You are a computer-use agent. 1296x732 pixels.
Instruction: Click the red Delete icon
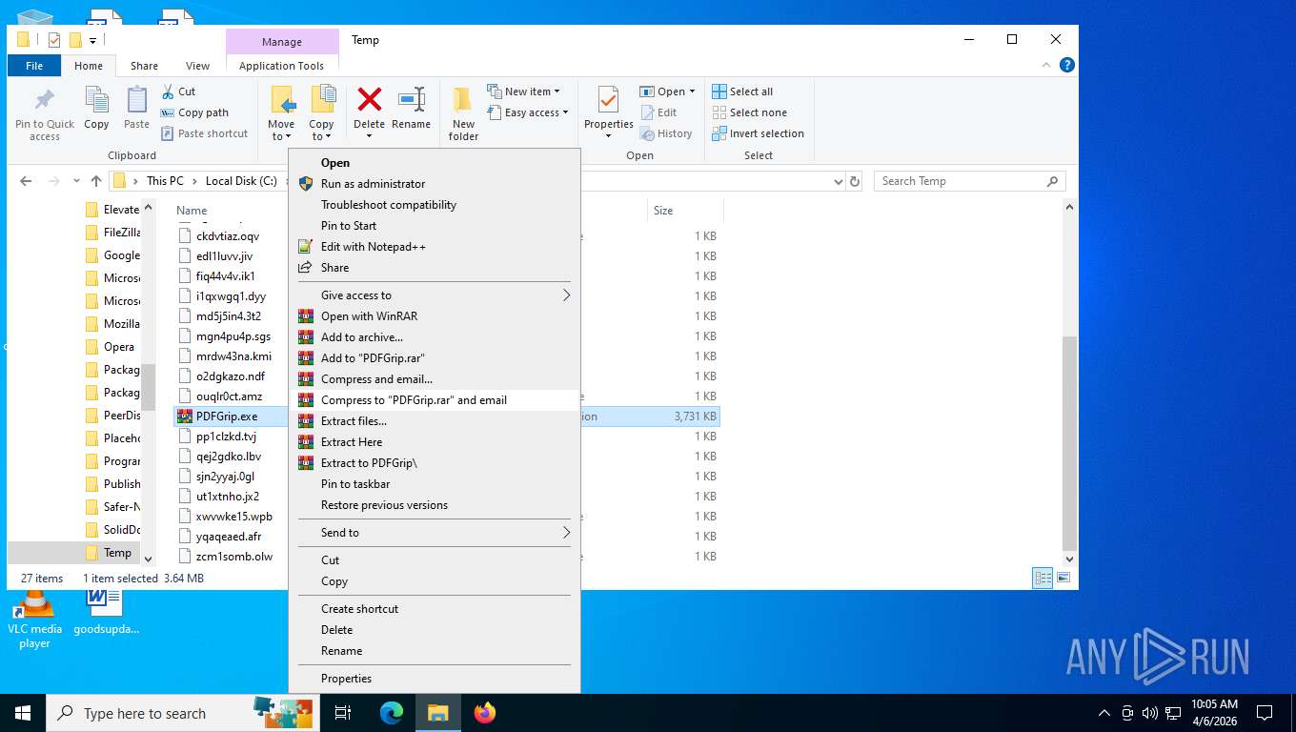369,99
